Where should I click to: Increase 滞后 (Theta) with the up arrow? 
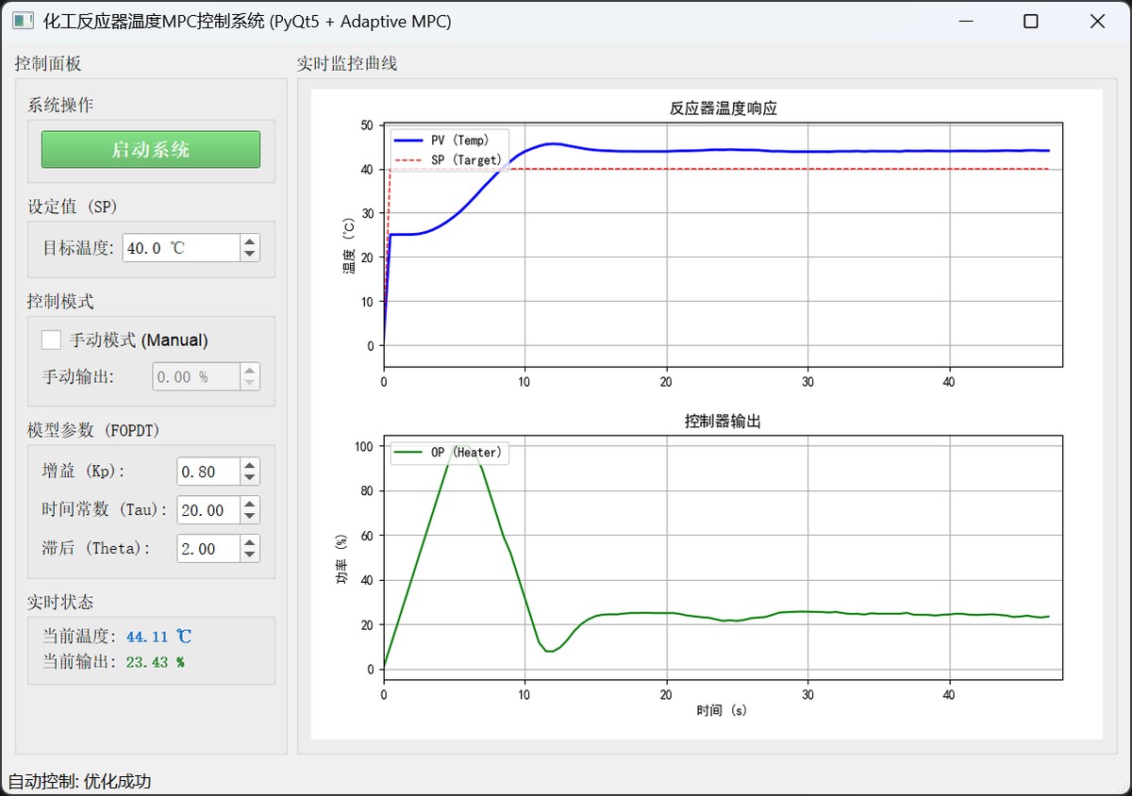coord(249,542)
